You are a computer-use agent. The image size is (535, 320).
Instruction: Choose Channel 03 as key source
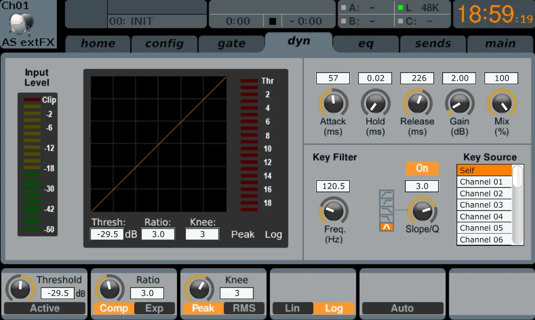[x=483, y=205]
